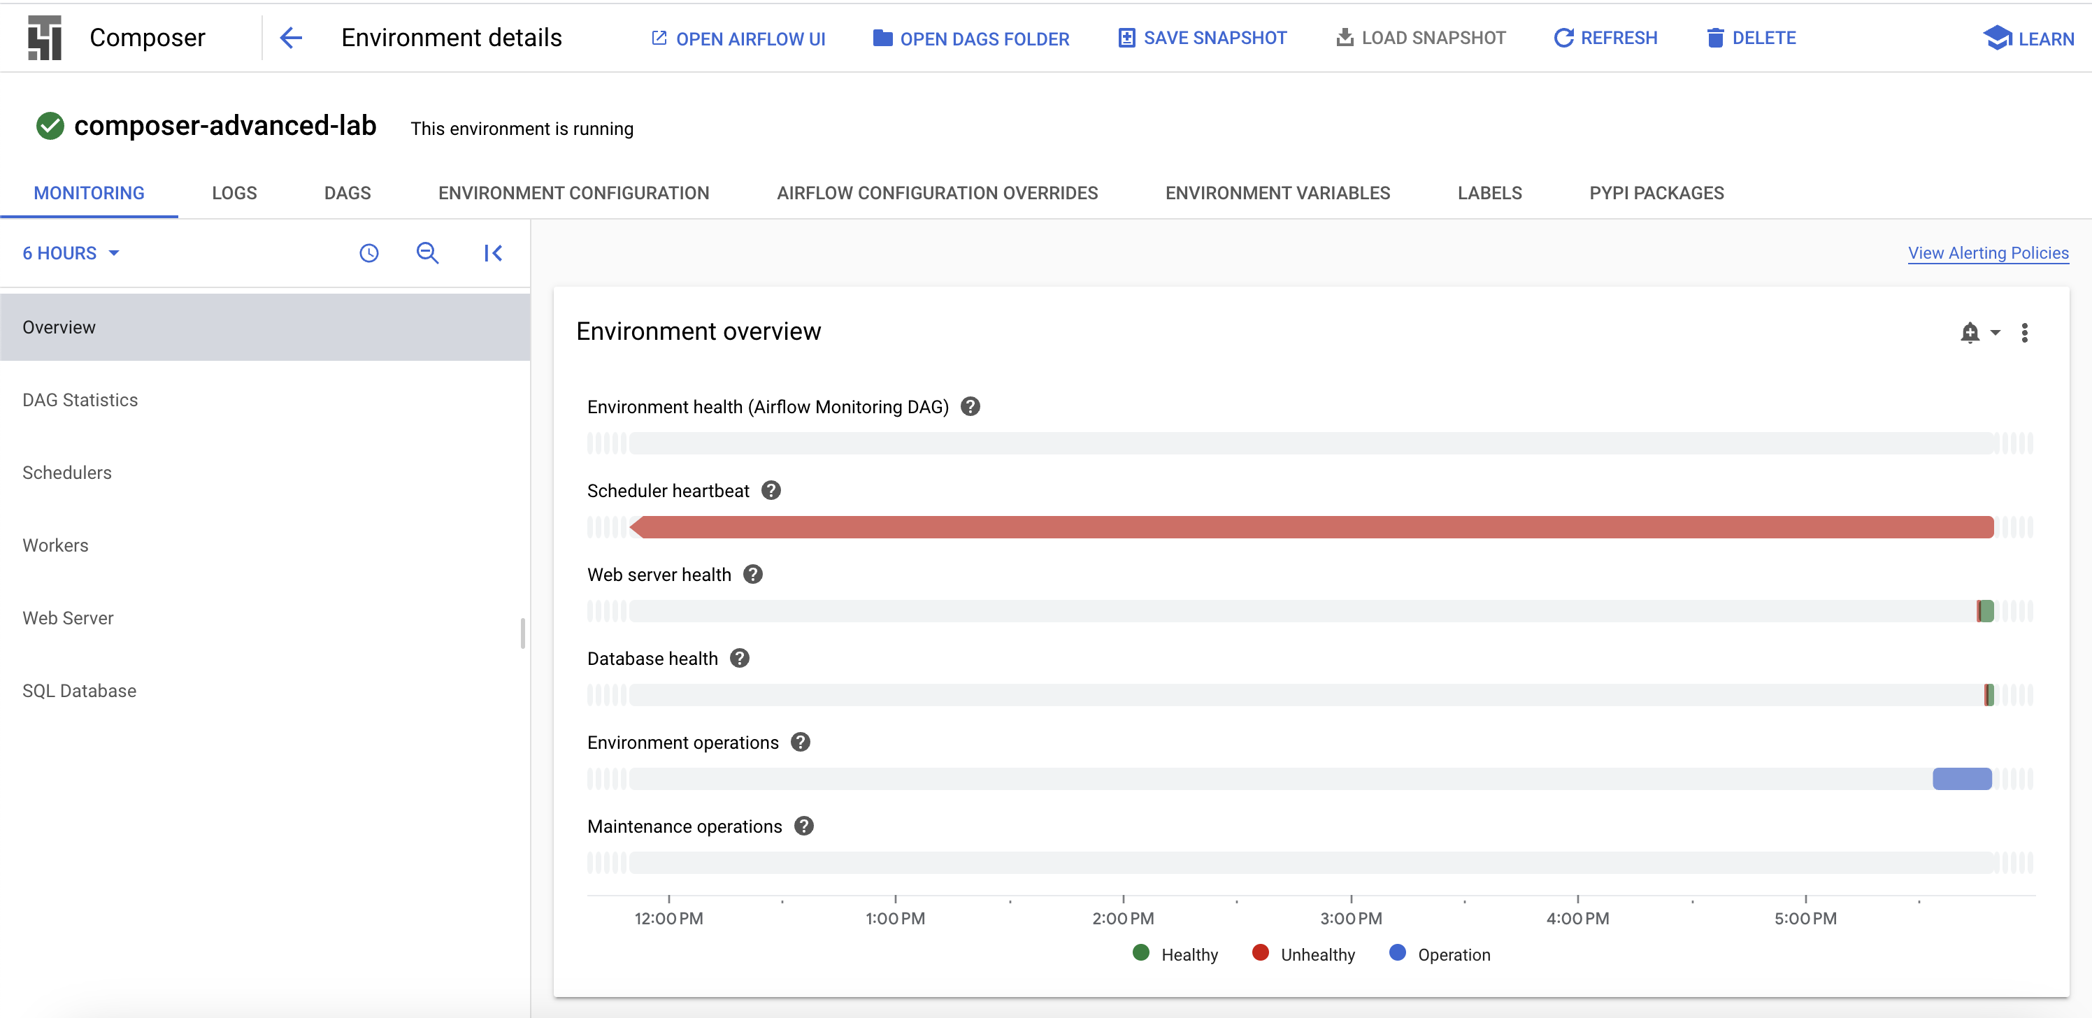Click the Scheduler heartbeat red status bar
The image size is (2092, 1018).
coord(1314,527)
